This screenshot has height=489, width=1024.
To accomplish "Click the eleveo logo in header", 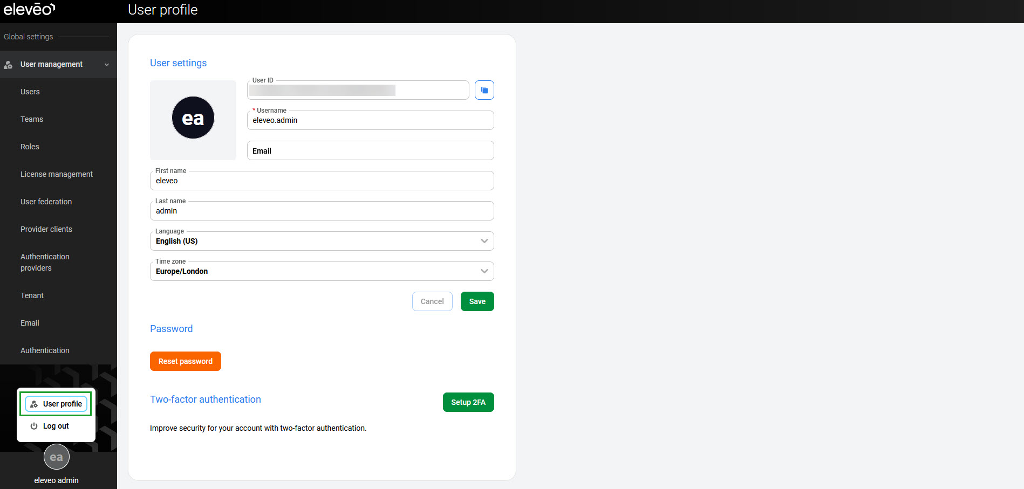I will (x=29, y=10).
